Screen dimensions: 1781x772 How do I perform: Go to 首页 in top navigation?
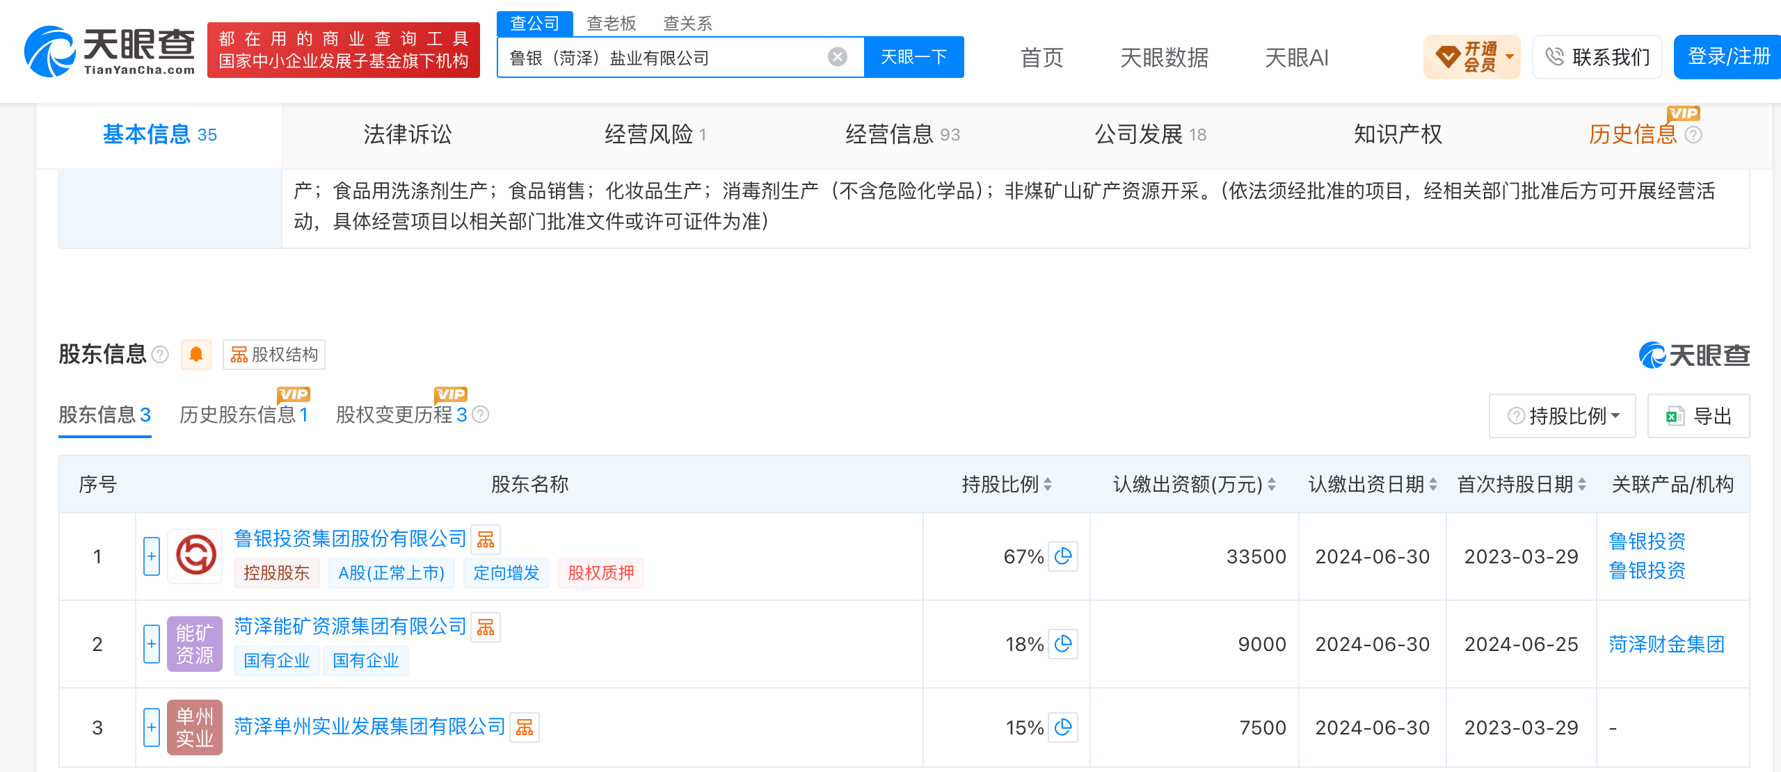click(1042, 58)
